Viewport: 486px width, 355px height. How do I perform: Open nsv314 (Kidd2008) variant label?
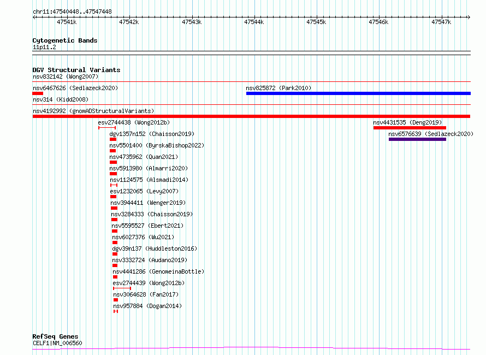61,99
